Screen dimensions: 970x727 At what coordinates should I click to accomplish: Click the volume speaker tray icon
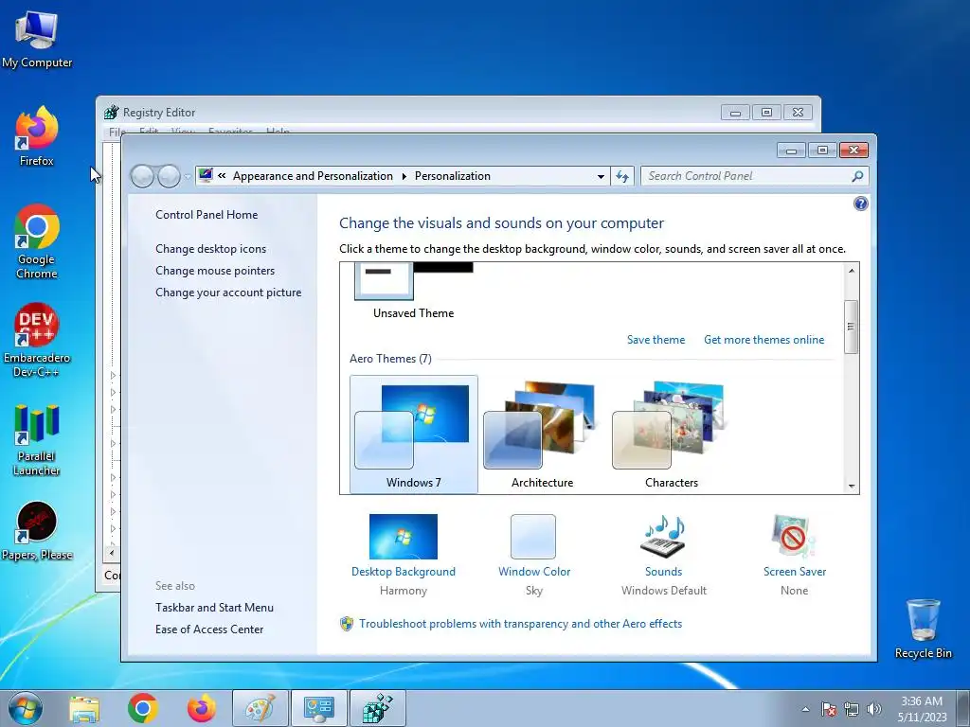click(x=873, y=709)
